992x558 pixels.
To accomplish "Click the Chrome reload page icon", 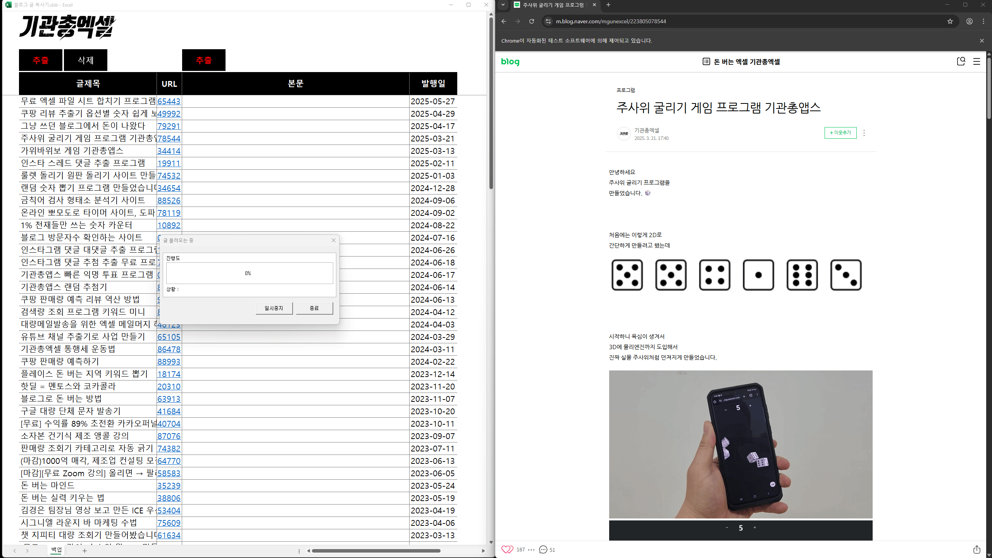I will [532, 21].
